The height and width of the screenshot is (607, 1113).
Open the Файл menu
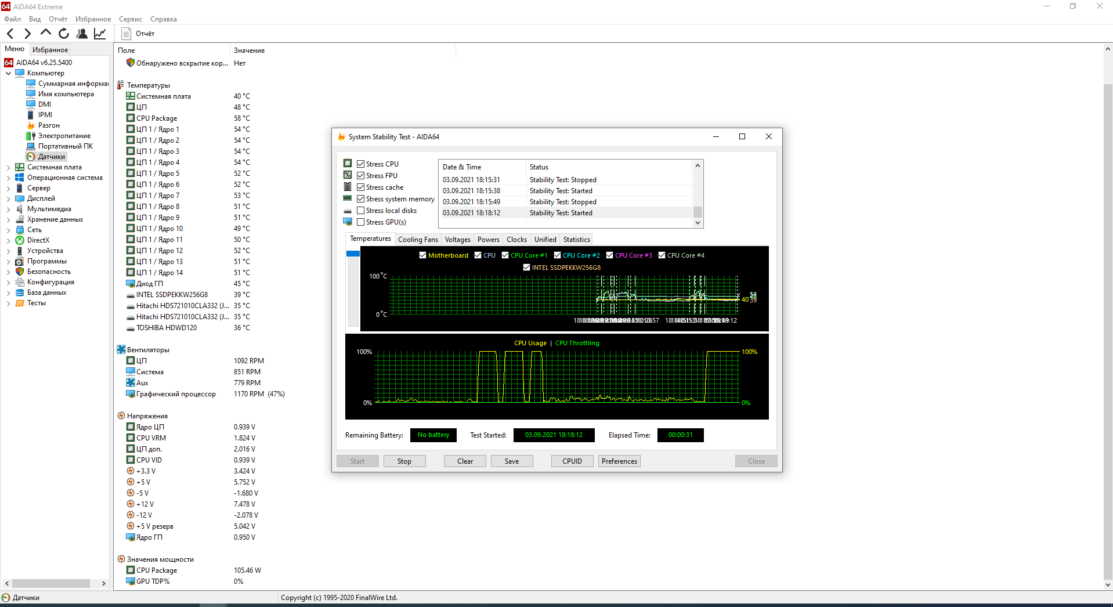coord(12,19)
